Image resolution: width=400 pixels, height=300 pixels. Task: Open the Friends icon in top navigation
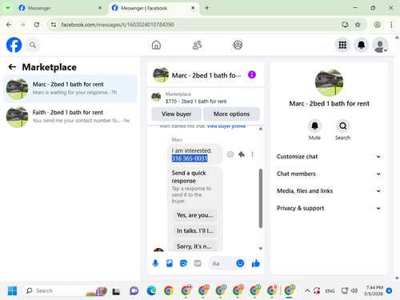click(x=198, y=45)
